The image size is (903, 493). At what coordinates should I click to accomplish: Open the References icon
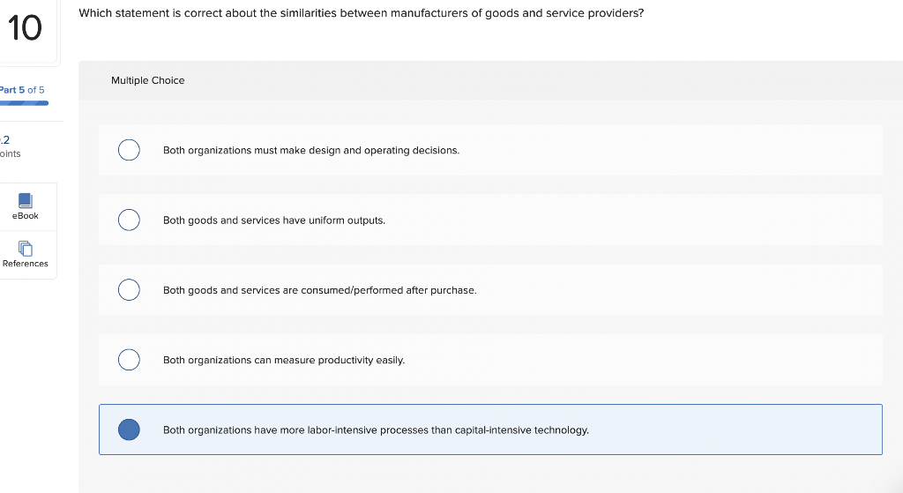(25, 248)
